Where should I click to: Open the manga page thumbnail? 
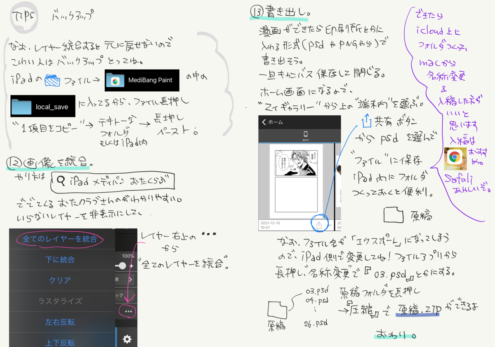click(x=296, y=181)
